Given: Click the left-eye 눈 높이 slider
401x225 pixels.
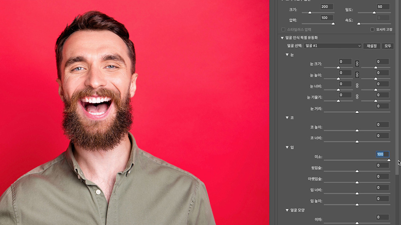Looking at the screenshot, I should click(338, 79).
